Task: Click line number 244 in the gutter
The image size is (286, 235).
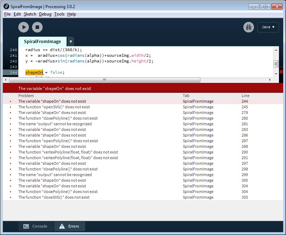Action: tap(13, 73)
